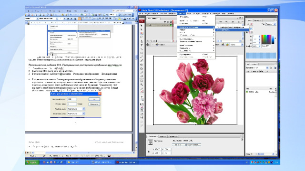Select the Line tool in Flash

(142, 49)
